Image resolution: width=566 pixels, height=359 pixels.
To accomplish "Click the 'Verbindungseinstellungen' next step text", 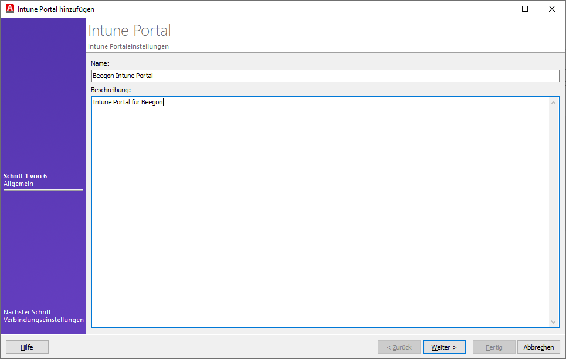I will [x=43, y=320].
